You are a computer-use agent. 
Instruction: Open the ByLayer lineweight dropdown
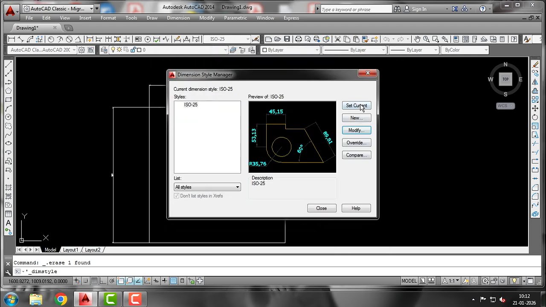pyautogui.click(x=413, y=50)
